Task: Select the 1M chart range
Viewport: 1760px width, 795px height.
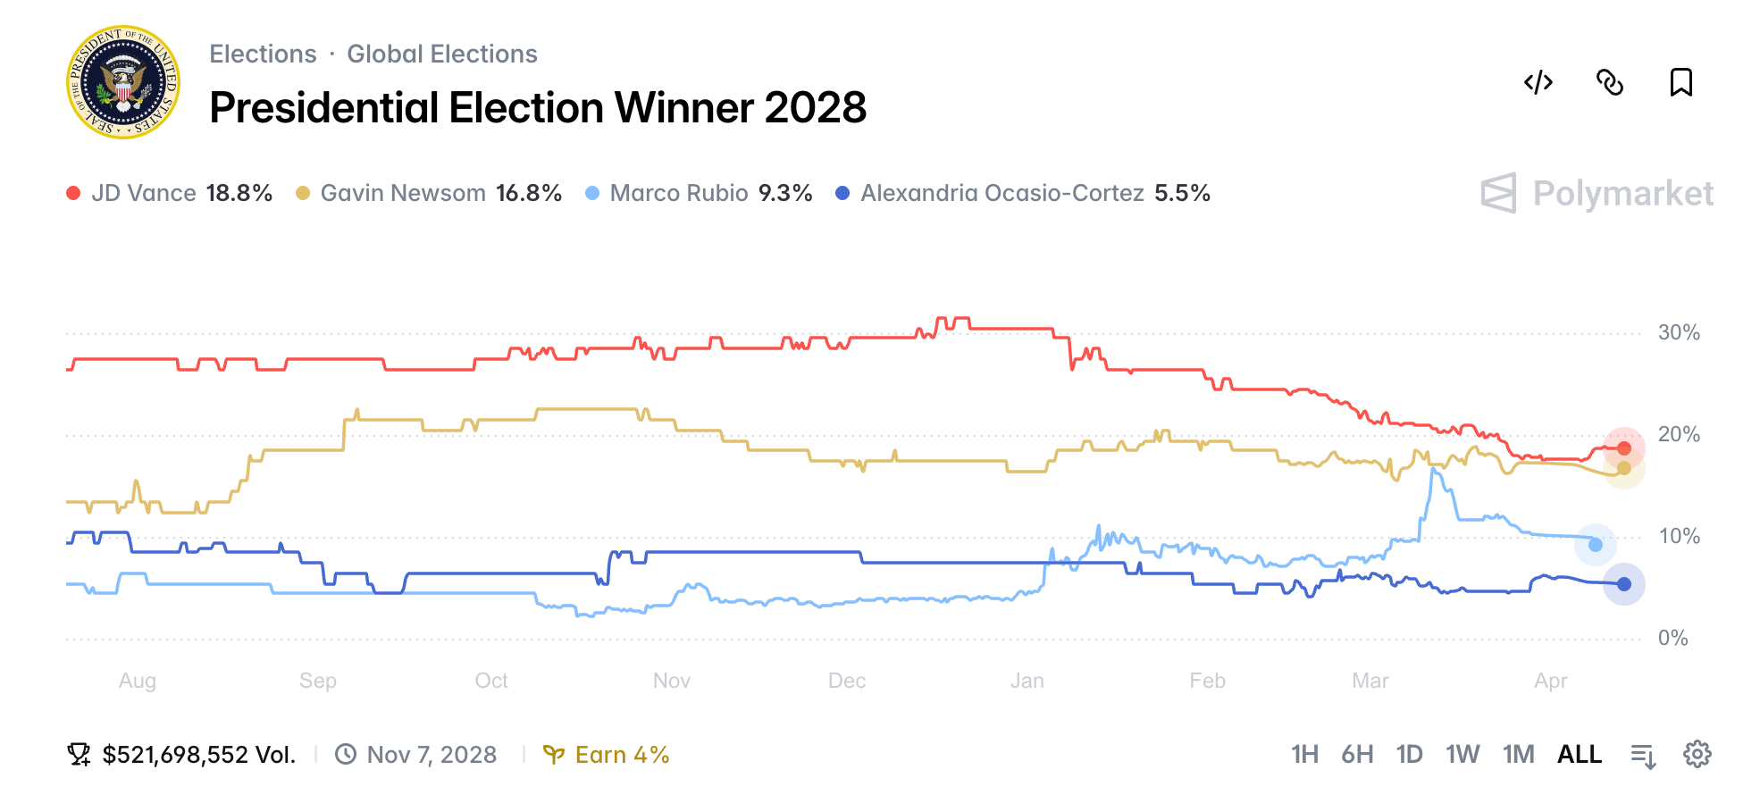Action: [x=1518, y=754]
